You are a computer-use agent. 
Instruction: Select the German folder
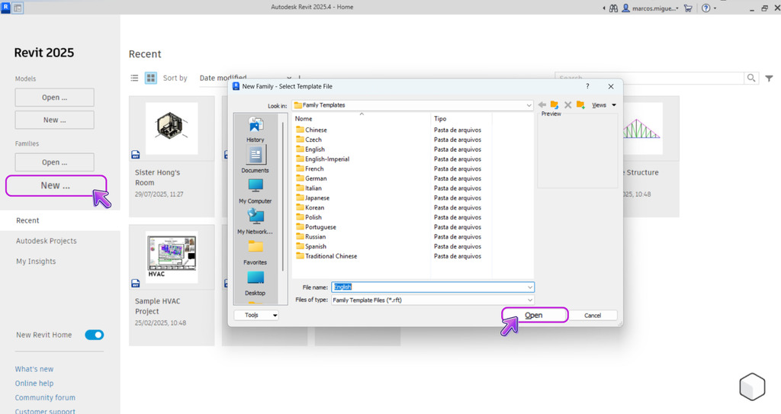click(x=311, y=178)
